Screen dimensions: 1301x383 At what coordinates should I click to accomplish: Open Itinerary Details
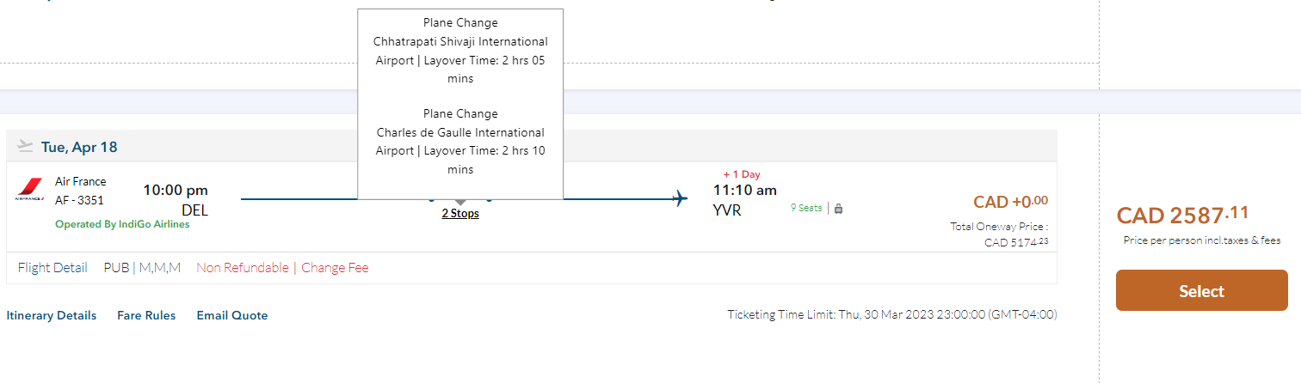tap(52, 315)
